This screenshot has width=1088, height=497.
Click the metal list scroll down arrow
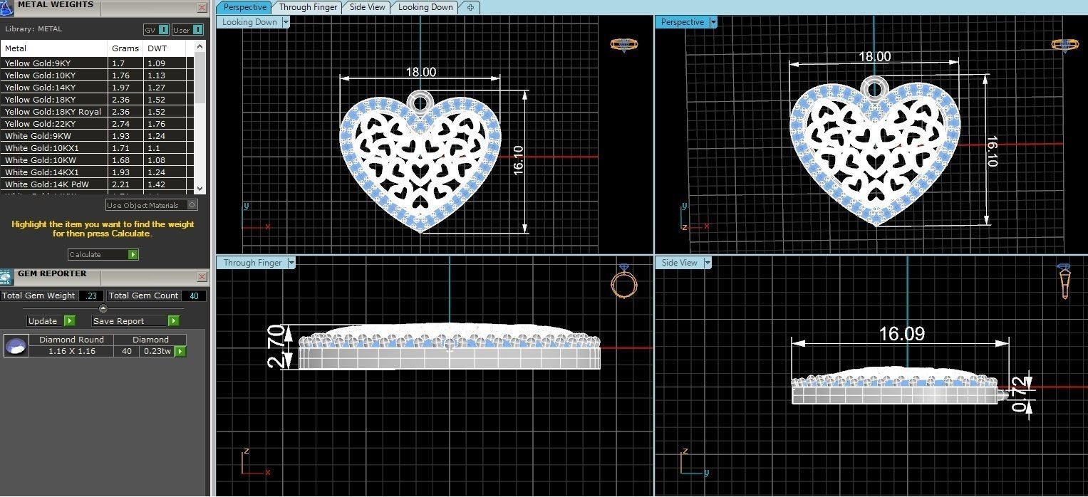200,188
